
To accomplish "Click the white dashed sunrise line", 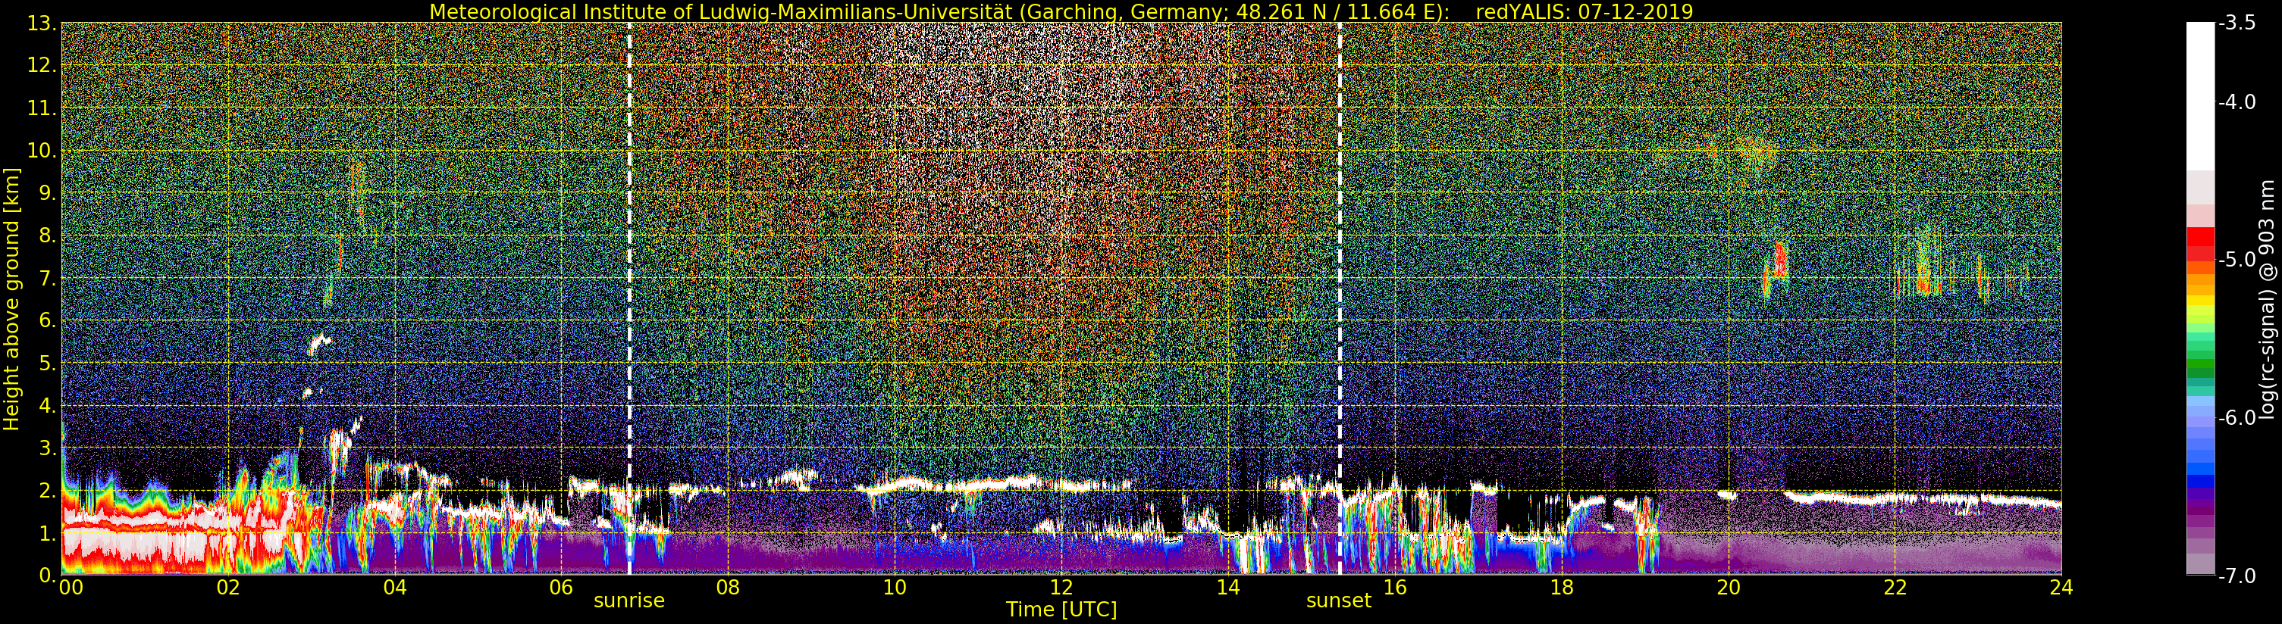I will [630, 298].
